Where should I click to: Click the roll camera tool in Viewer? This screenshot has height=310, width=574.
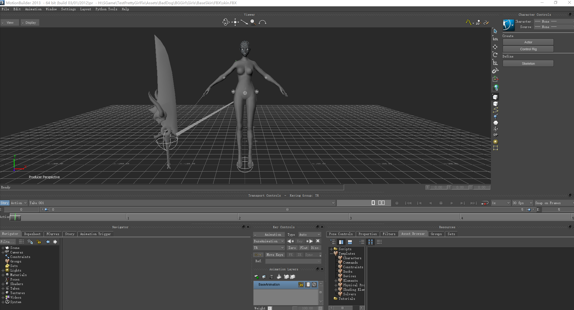pos(262,22)
